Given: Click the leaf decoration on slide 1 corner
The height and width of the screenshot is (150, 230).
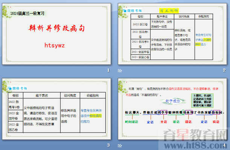Looking at the screenshot, I should 6,12.
